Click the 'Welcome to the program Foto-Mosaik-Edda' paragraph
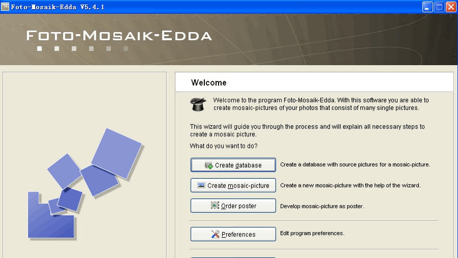The image size is (458, 258). point(321,104)
